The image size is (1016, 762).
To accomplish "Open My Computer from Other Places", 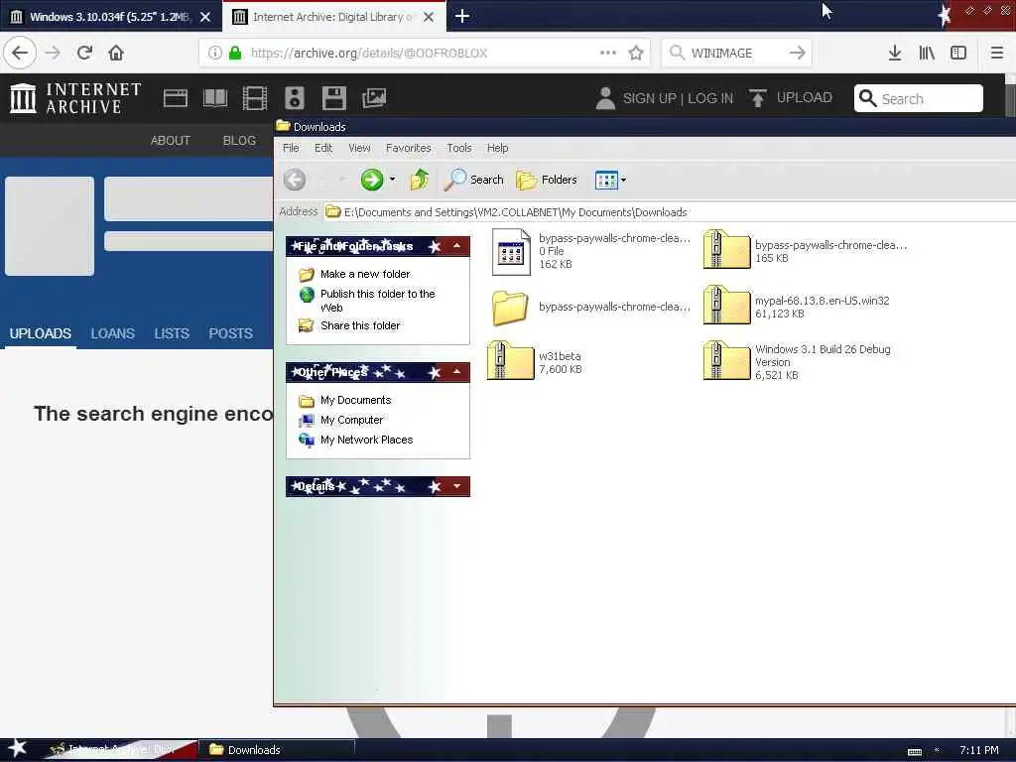I will [x=352, y=420].
